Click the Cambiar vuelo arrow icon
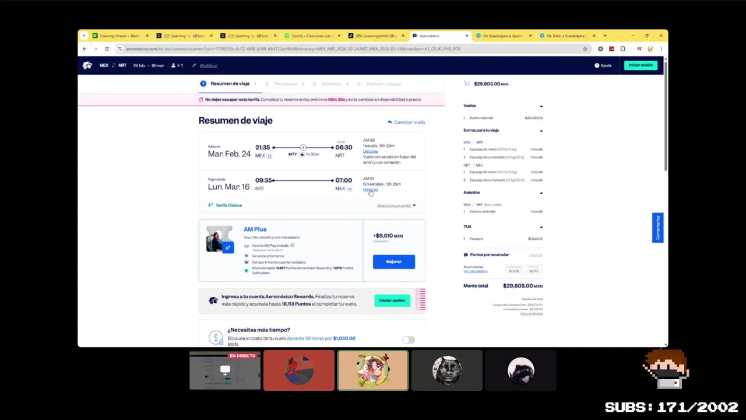 [x=390, y=122]
